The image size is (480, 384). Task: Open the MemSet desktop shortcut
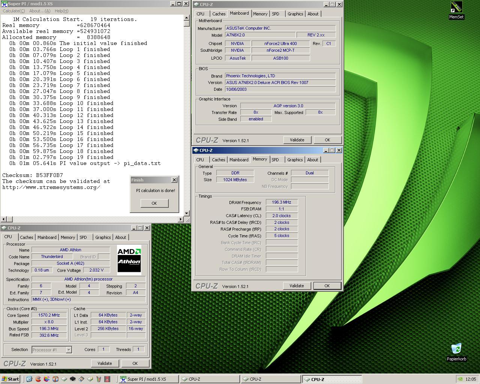click(x=456, y=10)
